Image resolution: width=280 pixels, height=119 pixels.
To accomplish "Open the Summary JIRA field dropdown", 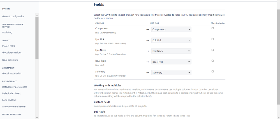I will pos(171,73).
